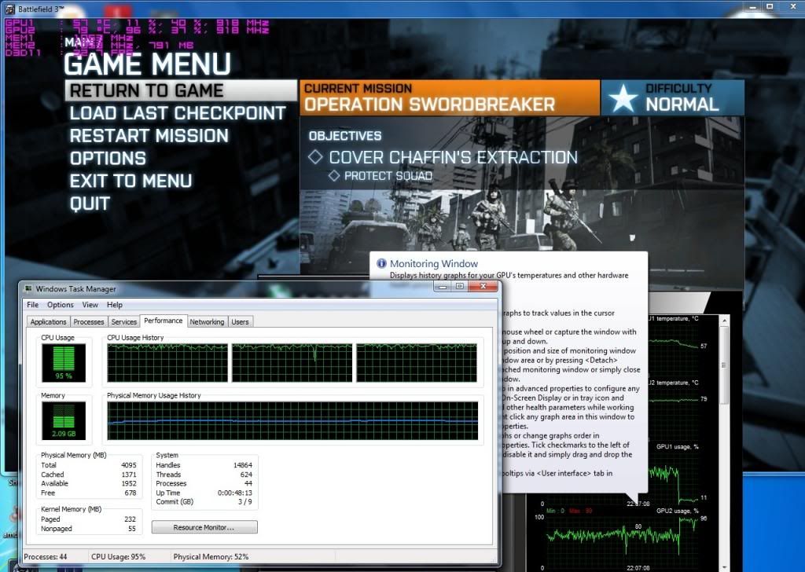This screenshot has width=805, height=572.
Task: Open Options in the Battlefield 3 game menu
Action: coord(108,158)
